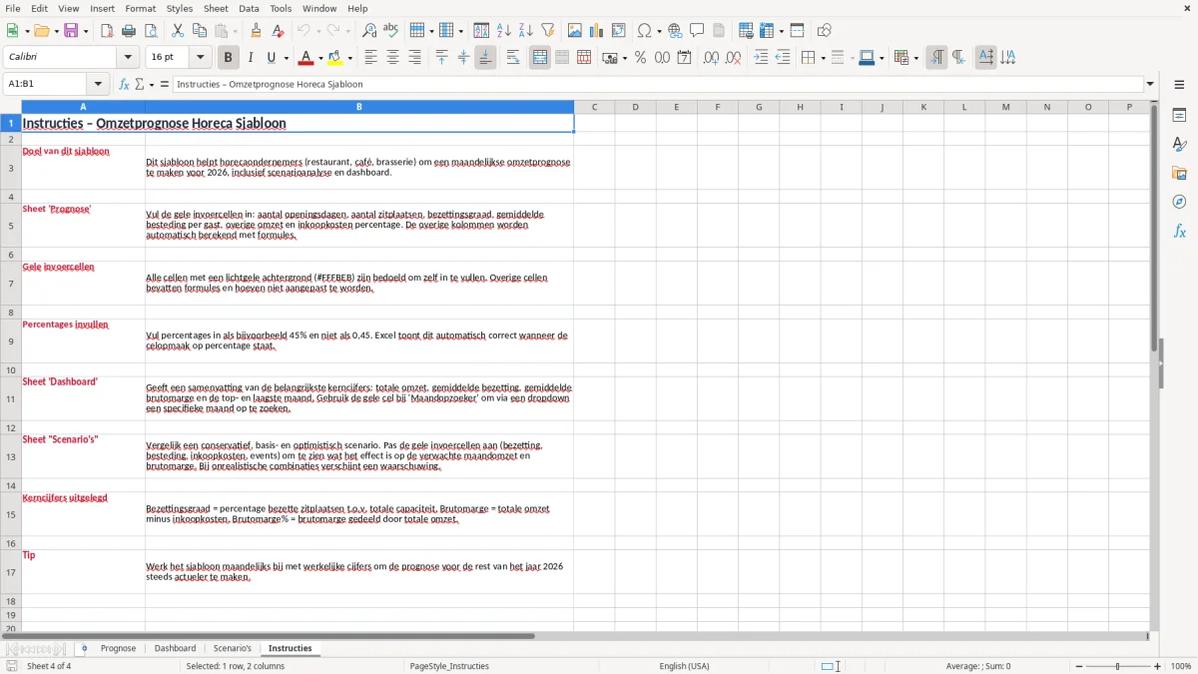Expand the Conditional Formatting dropdown arrow

click(x=915, y=58)
